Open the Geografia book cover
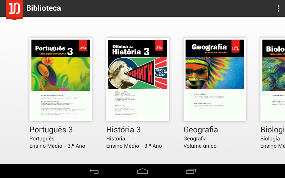Screen dimensions: 285x178 (x=215, y=79)
